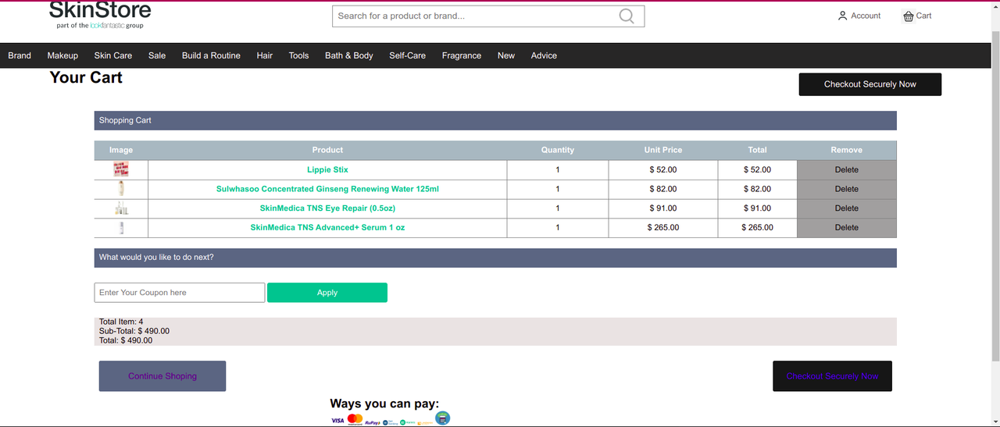Click the Sub-Total: $ 490.00 text
Image resolution: width=1000 pixels, height=427 pixels.
134,331
